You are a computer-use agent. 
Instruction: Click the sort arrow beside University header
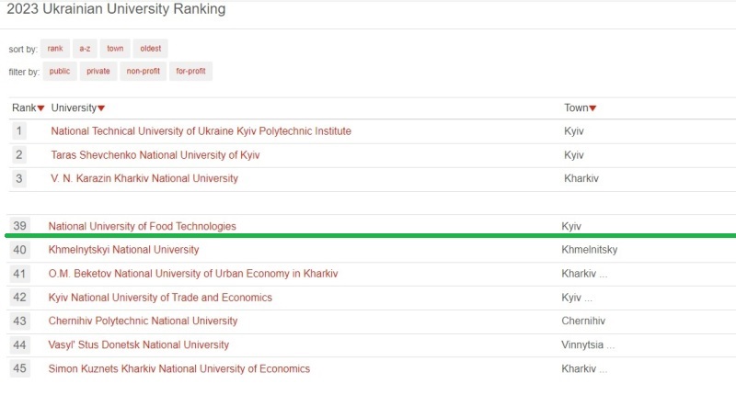(101, 108)
